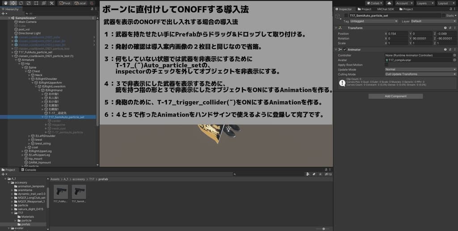Screen dimensions: 458x231
Task: Switch to the VRChat SDK tab
Action: pos(385,9)
